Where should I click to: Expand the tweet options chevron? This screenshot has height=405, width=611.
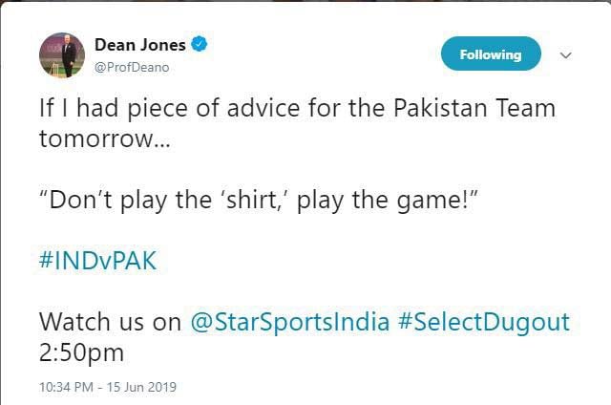pyautogui.click(x=565, y=55)
